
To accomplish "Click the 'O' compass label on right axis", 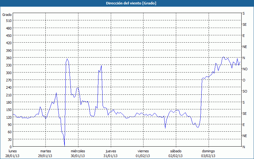I will (244, 80).
